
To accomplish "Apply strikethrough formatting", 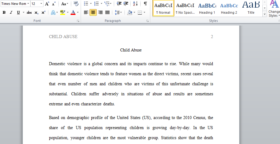I will tap(29, 12).
